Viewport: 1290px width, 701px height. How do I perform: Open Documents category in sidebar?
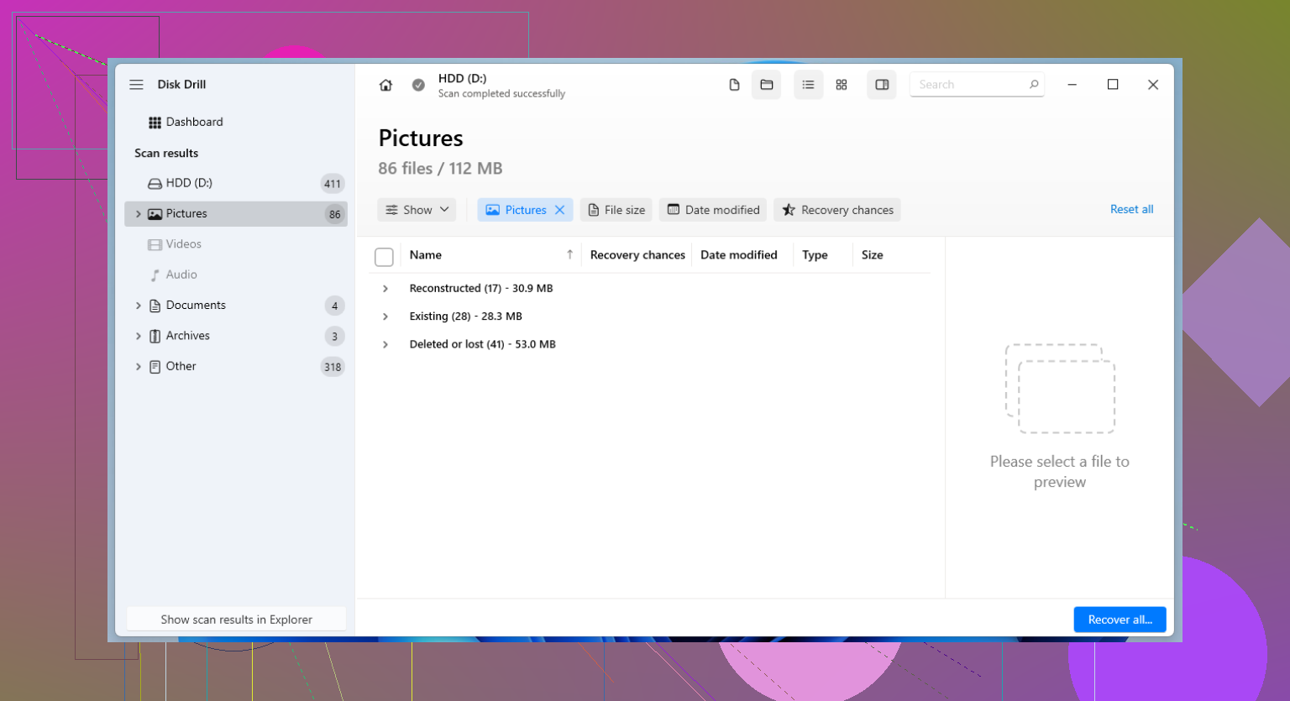pyautogui.click(x=236, y=306)
